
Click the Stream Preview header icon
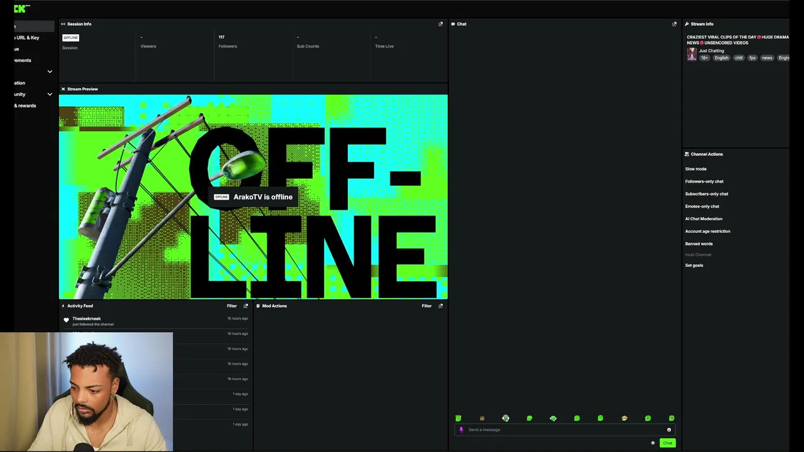point(63,89)
